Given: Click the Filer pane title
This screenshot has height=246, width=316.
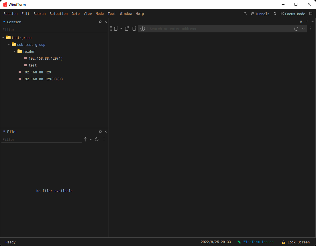Looking at the screenshot, I should tap(12, 132).
